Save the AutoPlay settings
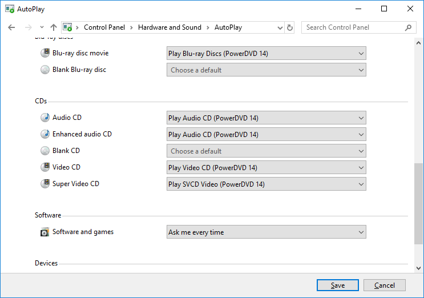424x298 pixels. [x=338, y=285]
